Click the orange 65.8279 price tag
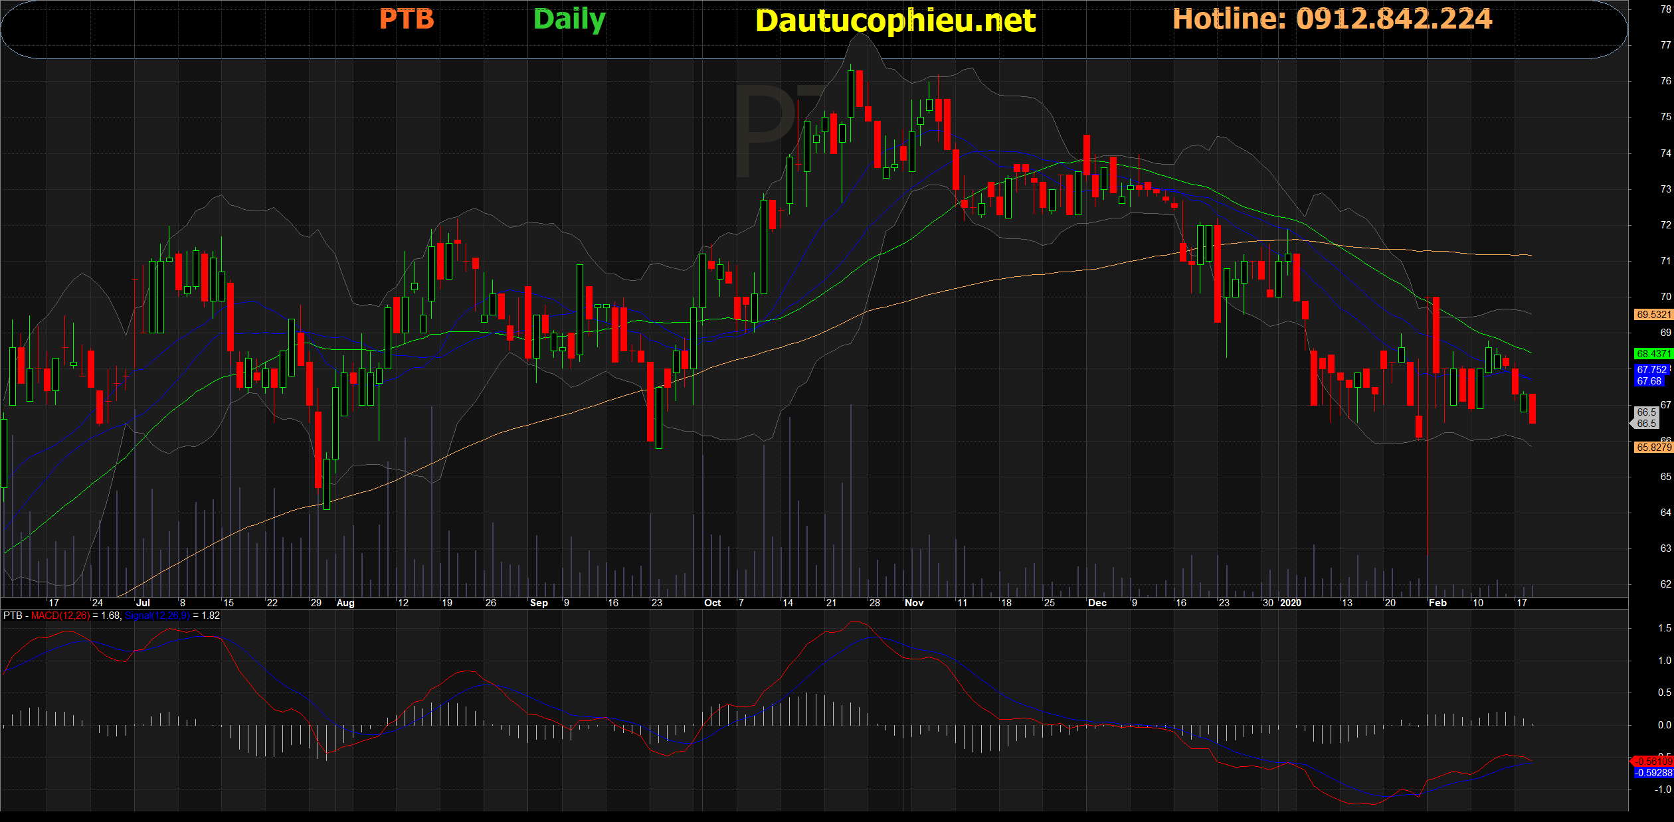 [1653, 448]
